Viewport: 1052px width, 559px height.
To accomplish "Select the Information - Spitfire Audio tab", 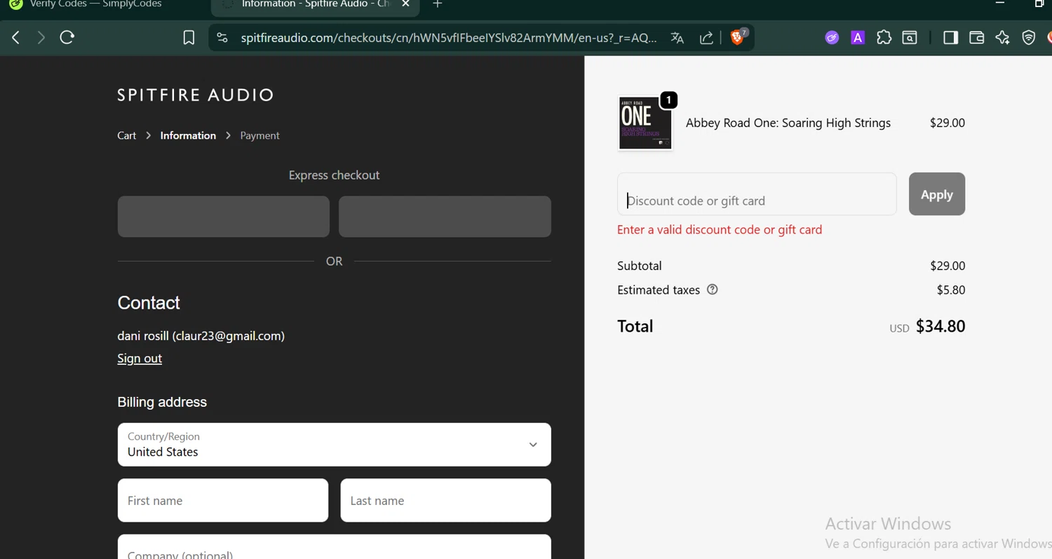I will (315, 4).
